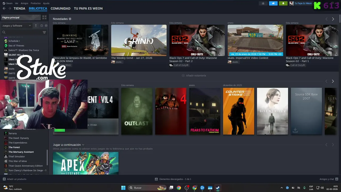
Task: Select The Mortuary Assistant in library list
Action: tap(21, 152)
